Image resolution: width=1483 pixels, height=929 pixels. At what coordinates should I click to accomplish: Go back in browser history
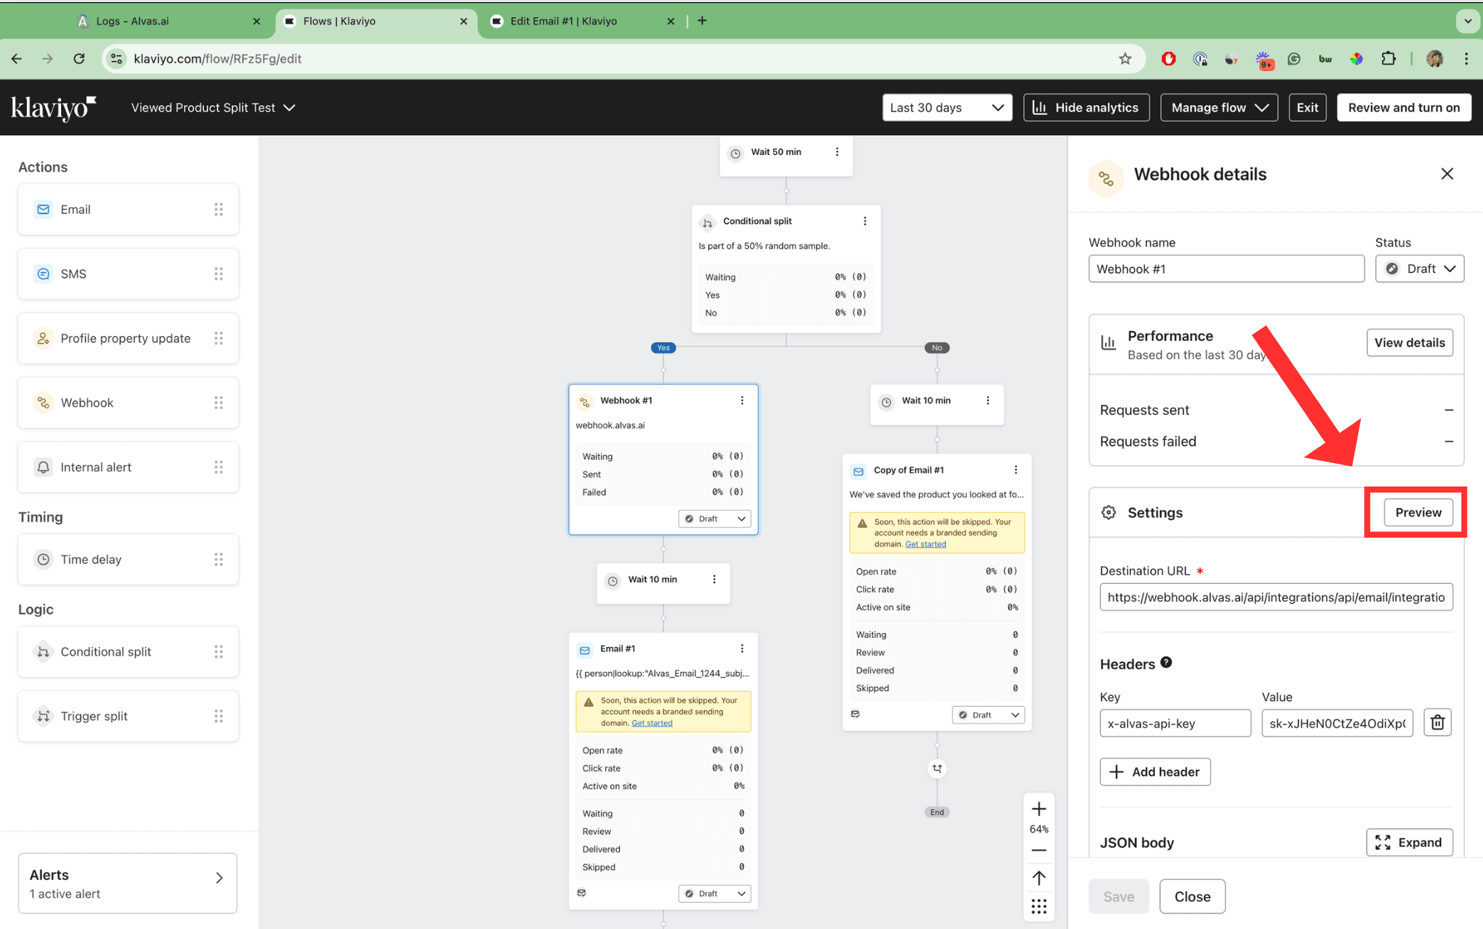click(x=17, y=59)
